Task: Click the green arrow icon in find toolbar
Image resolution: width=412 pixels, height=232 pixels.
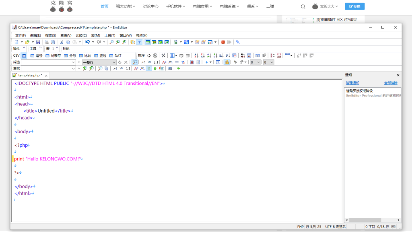Action: [x=178, y=68]
